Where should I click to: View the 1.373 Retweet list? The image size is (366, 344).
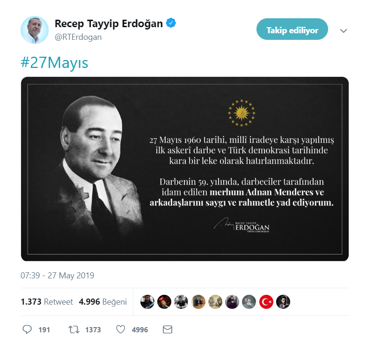point(47,302)
